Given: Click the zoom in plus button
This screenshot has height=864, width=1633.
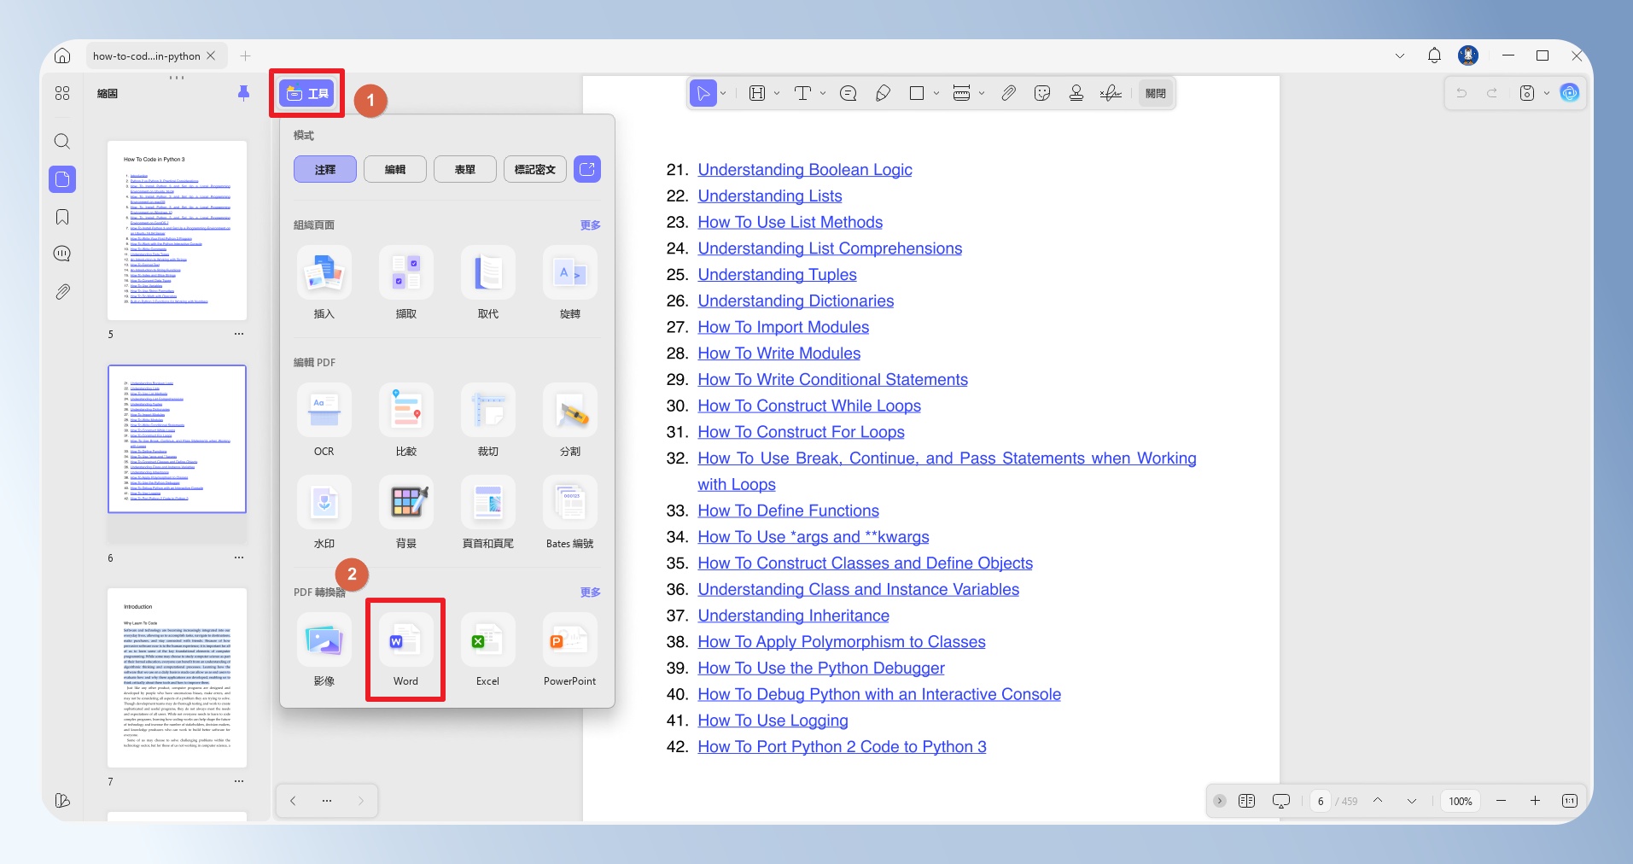Looking at the screenshot, I should [1535, 801].
